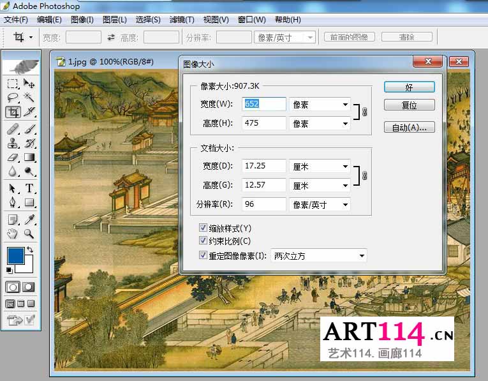
Task: Open the 滤镜(T) menu
Action: point(182,20)
